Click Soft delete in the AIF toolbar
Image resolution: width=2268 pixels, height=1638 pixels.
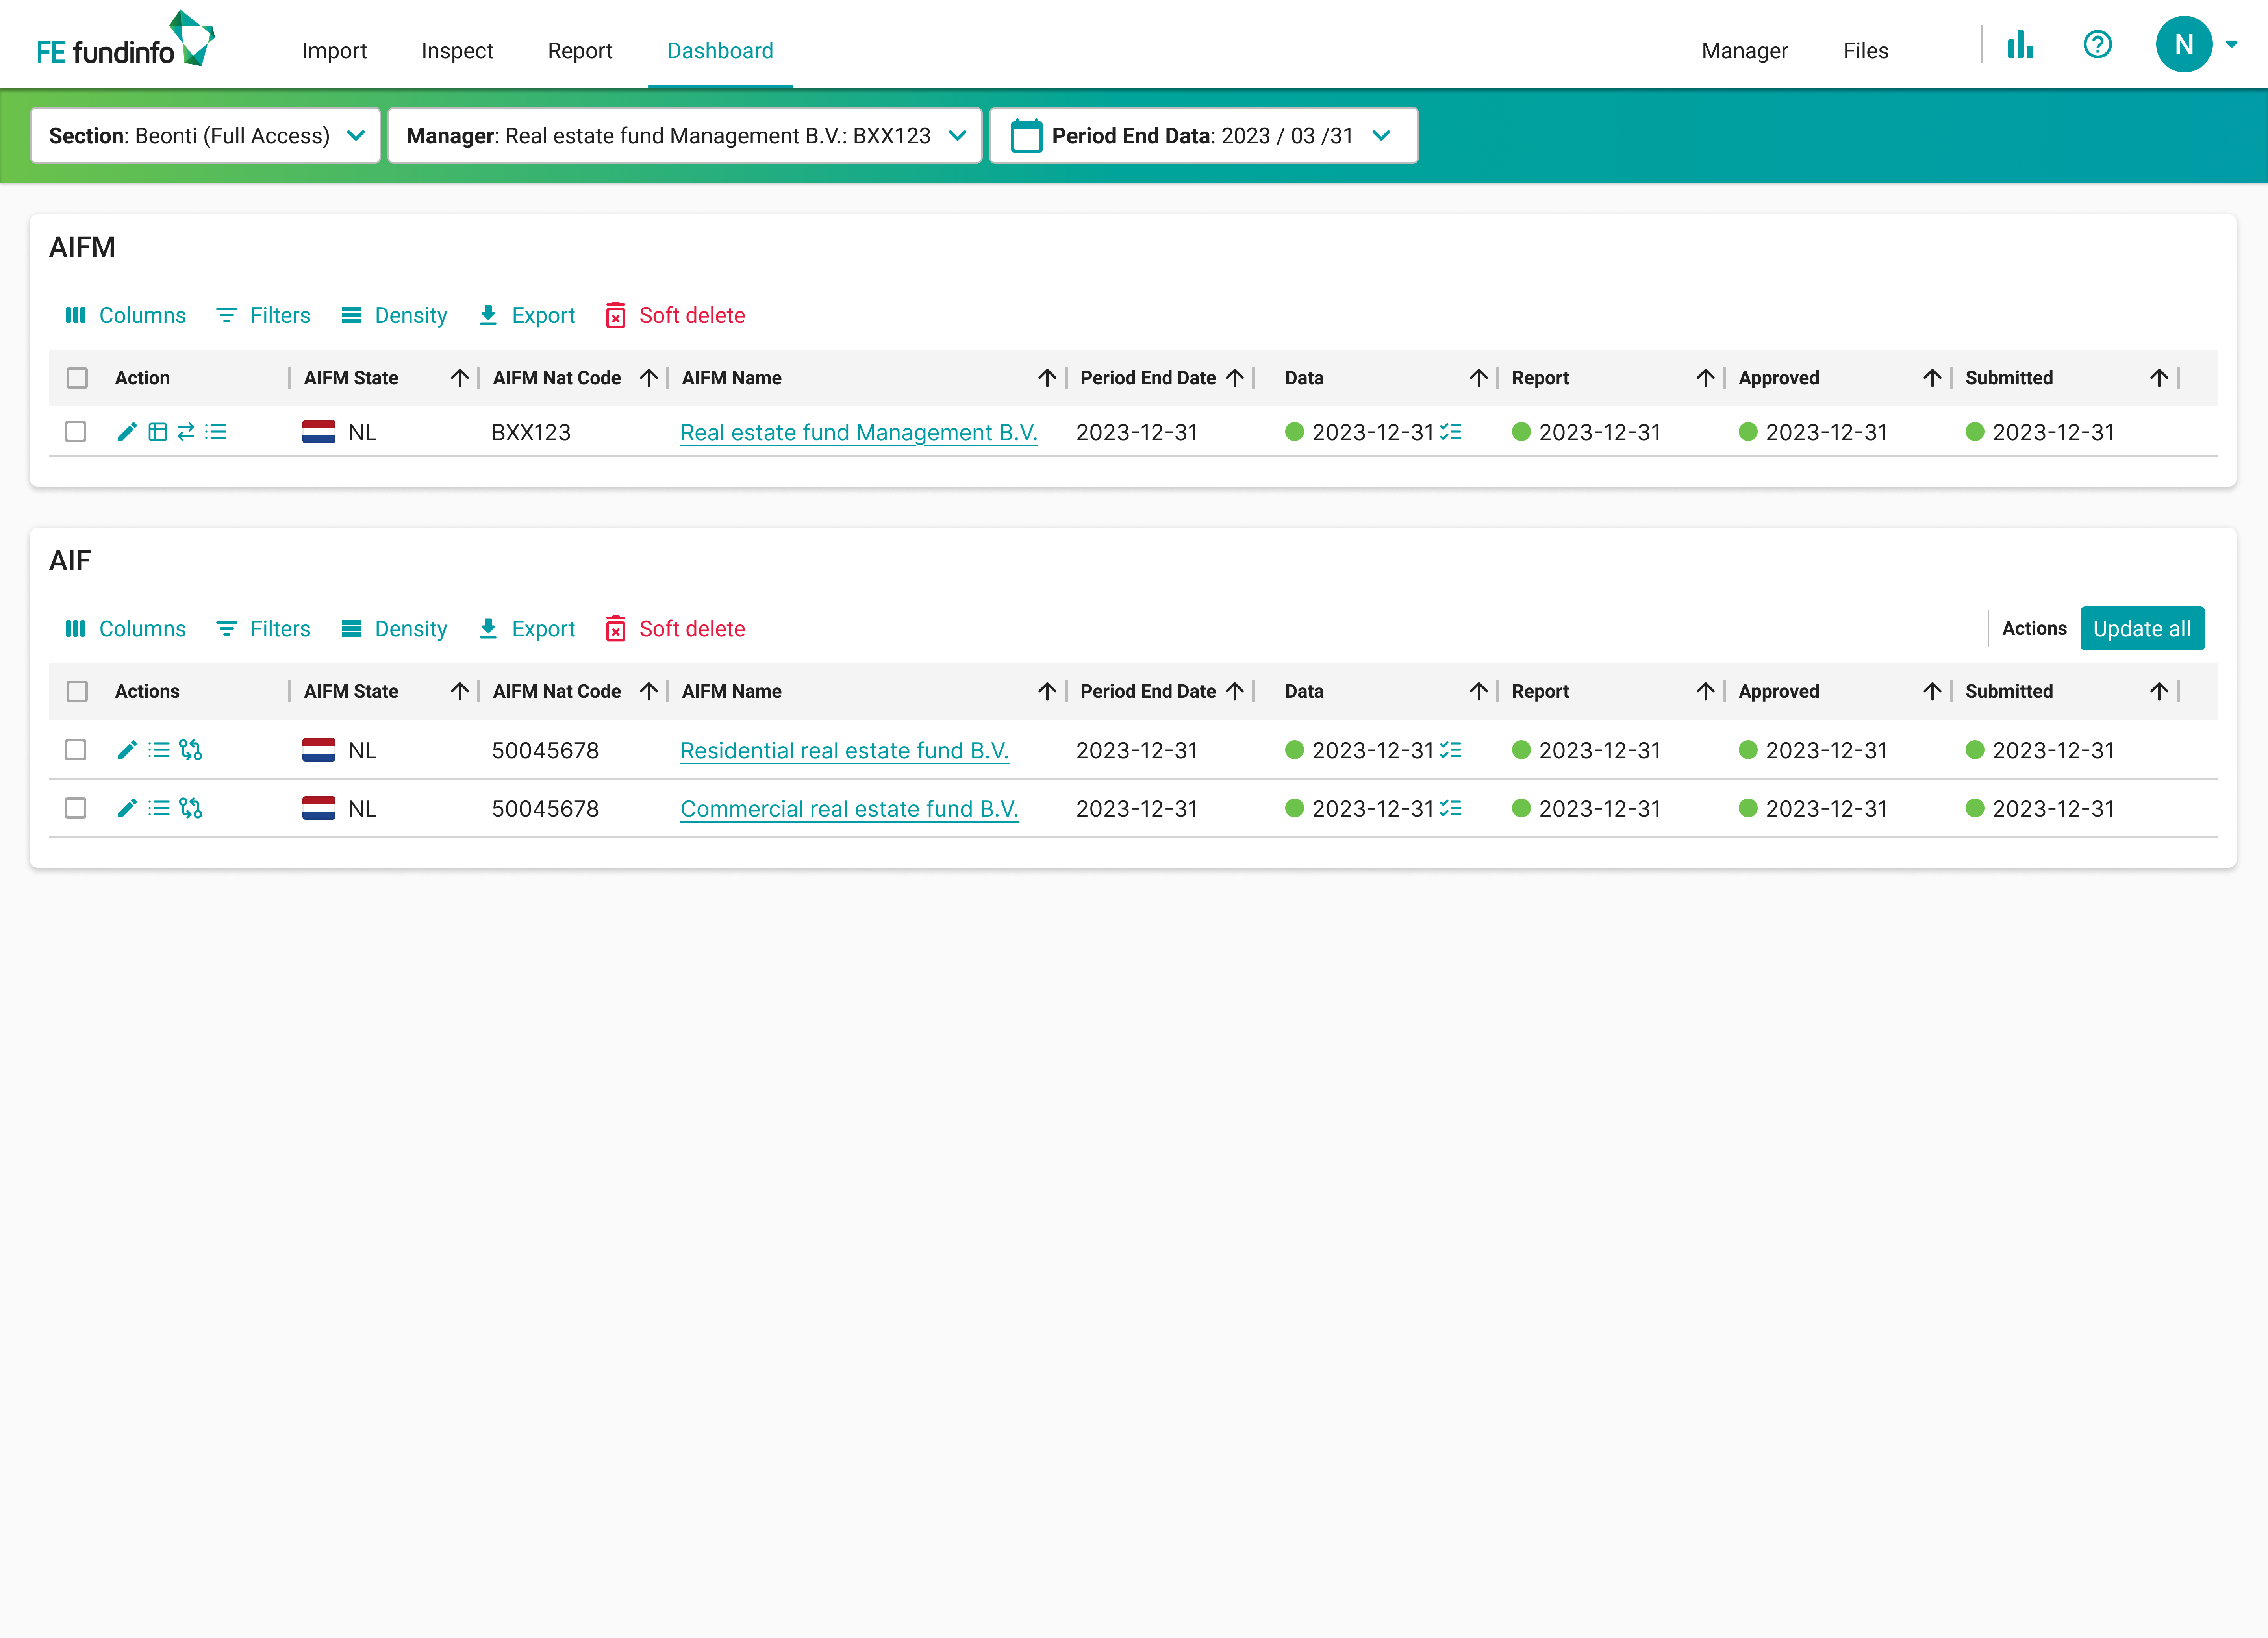[676, 629]
